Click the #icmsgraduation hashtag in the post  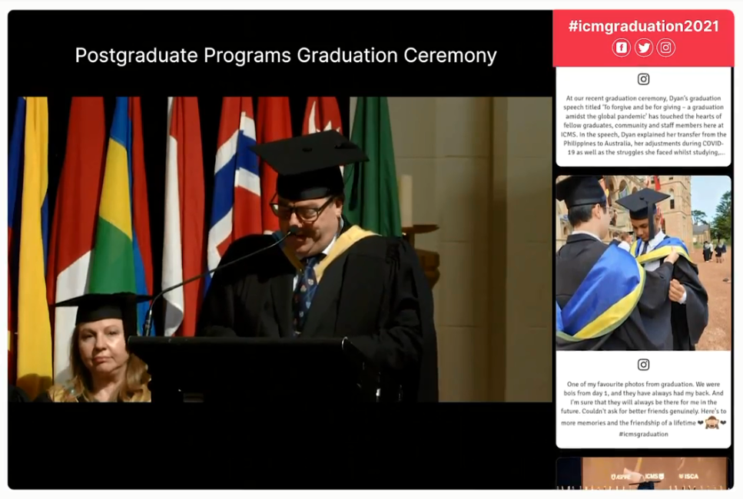[643, 434]
